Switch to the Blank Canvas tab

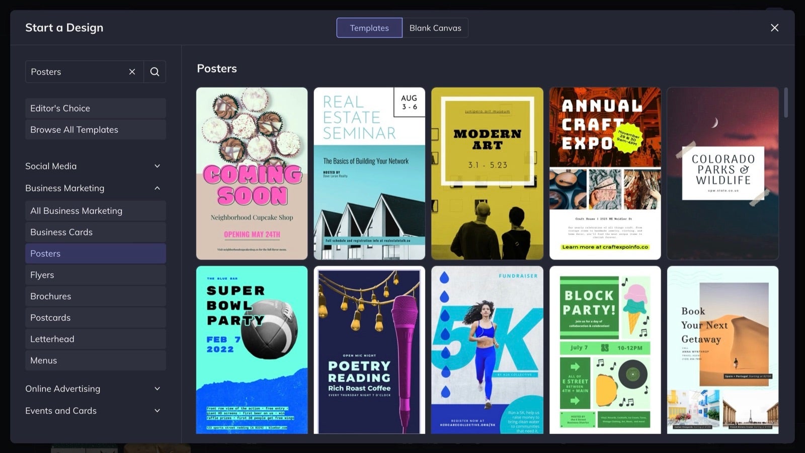click(x=435, y=28)
